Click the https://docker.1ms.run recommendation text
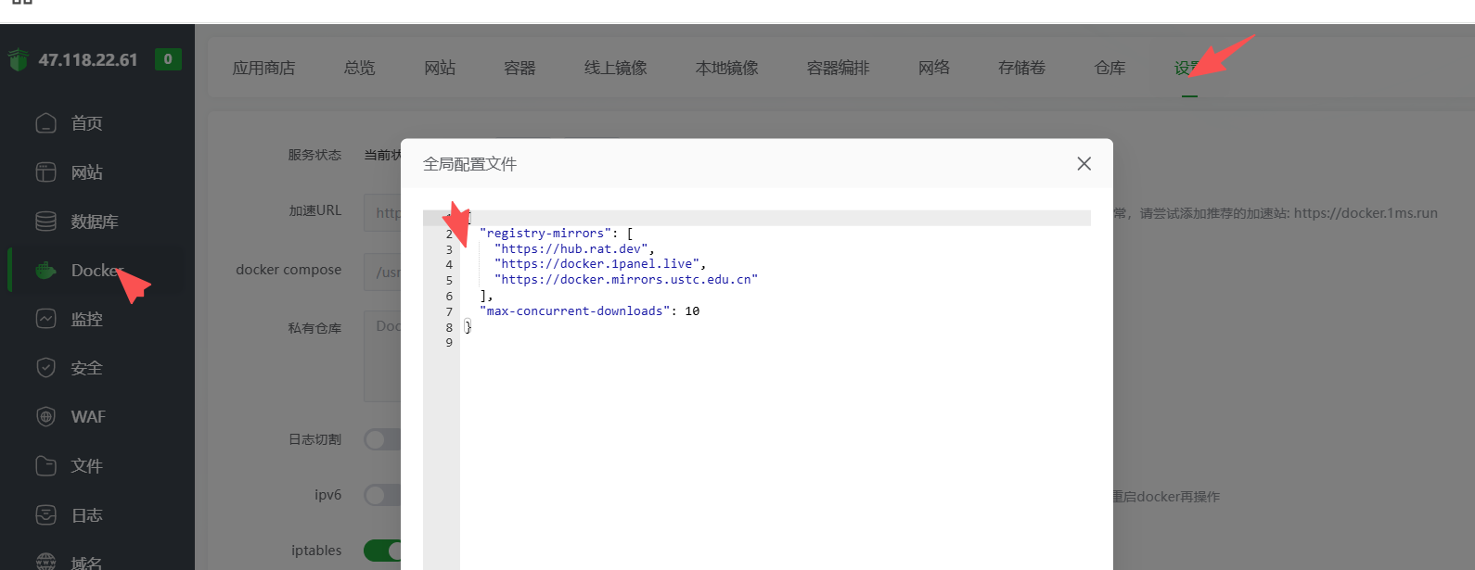The width and height of the screenshot is (1475, 570). tap(1366, 213)
